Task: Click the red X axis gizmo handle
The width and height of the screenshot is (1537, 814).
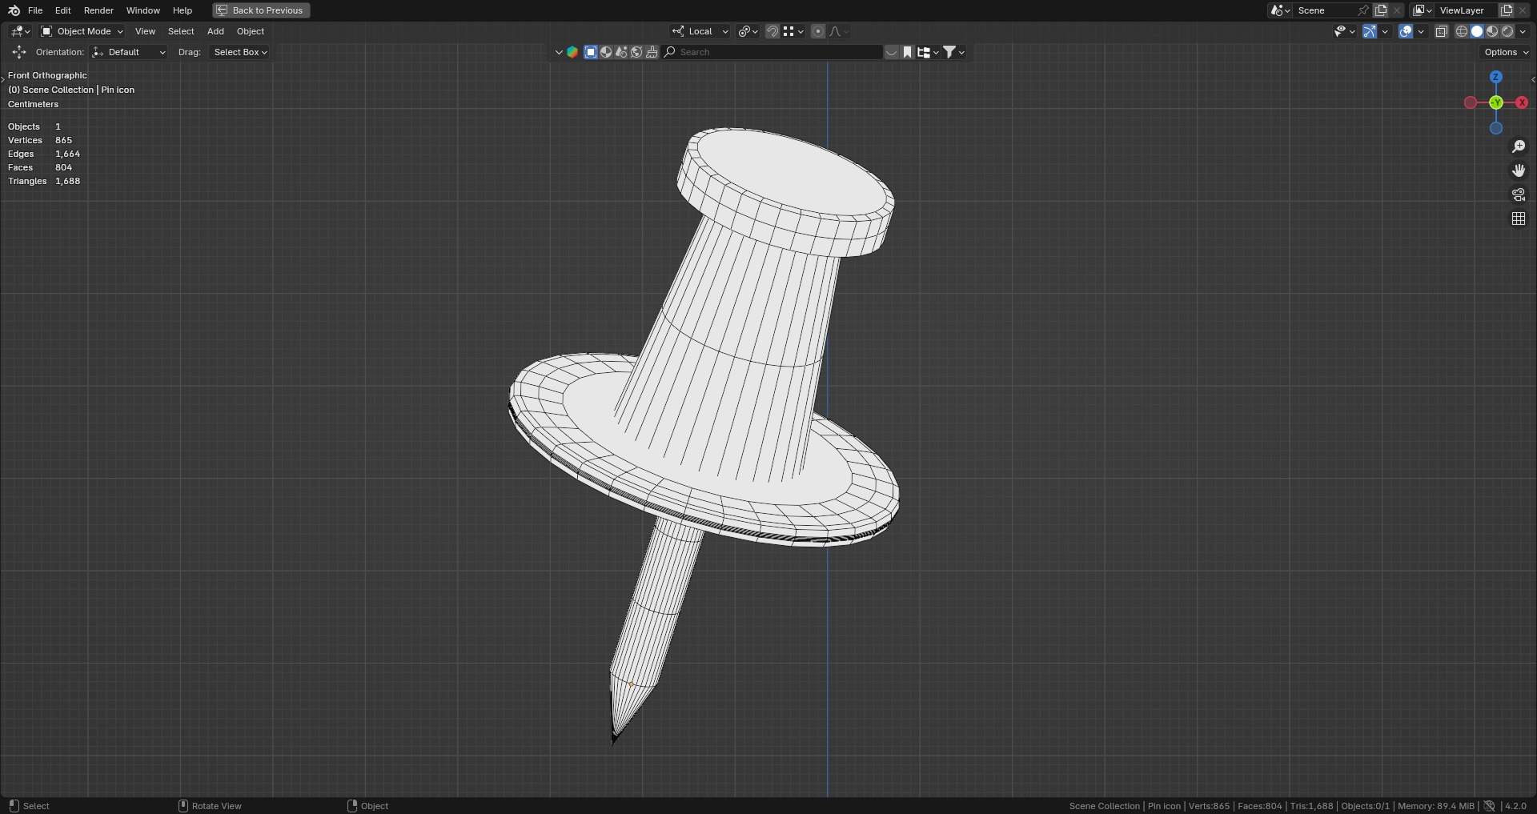Action: point(1522,102)
